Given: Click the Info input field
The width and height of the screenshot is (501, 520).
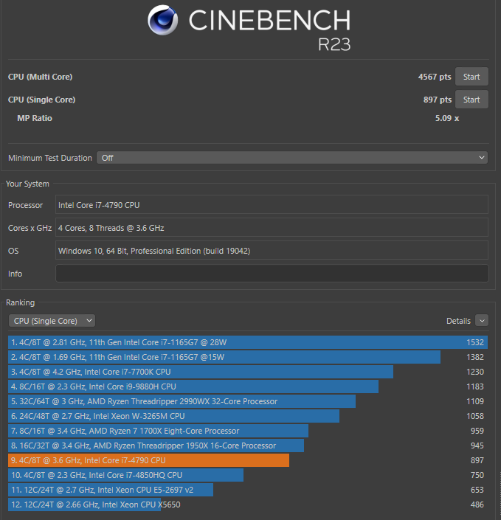Looking at the screenshot, I should click(272, 274).
